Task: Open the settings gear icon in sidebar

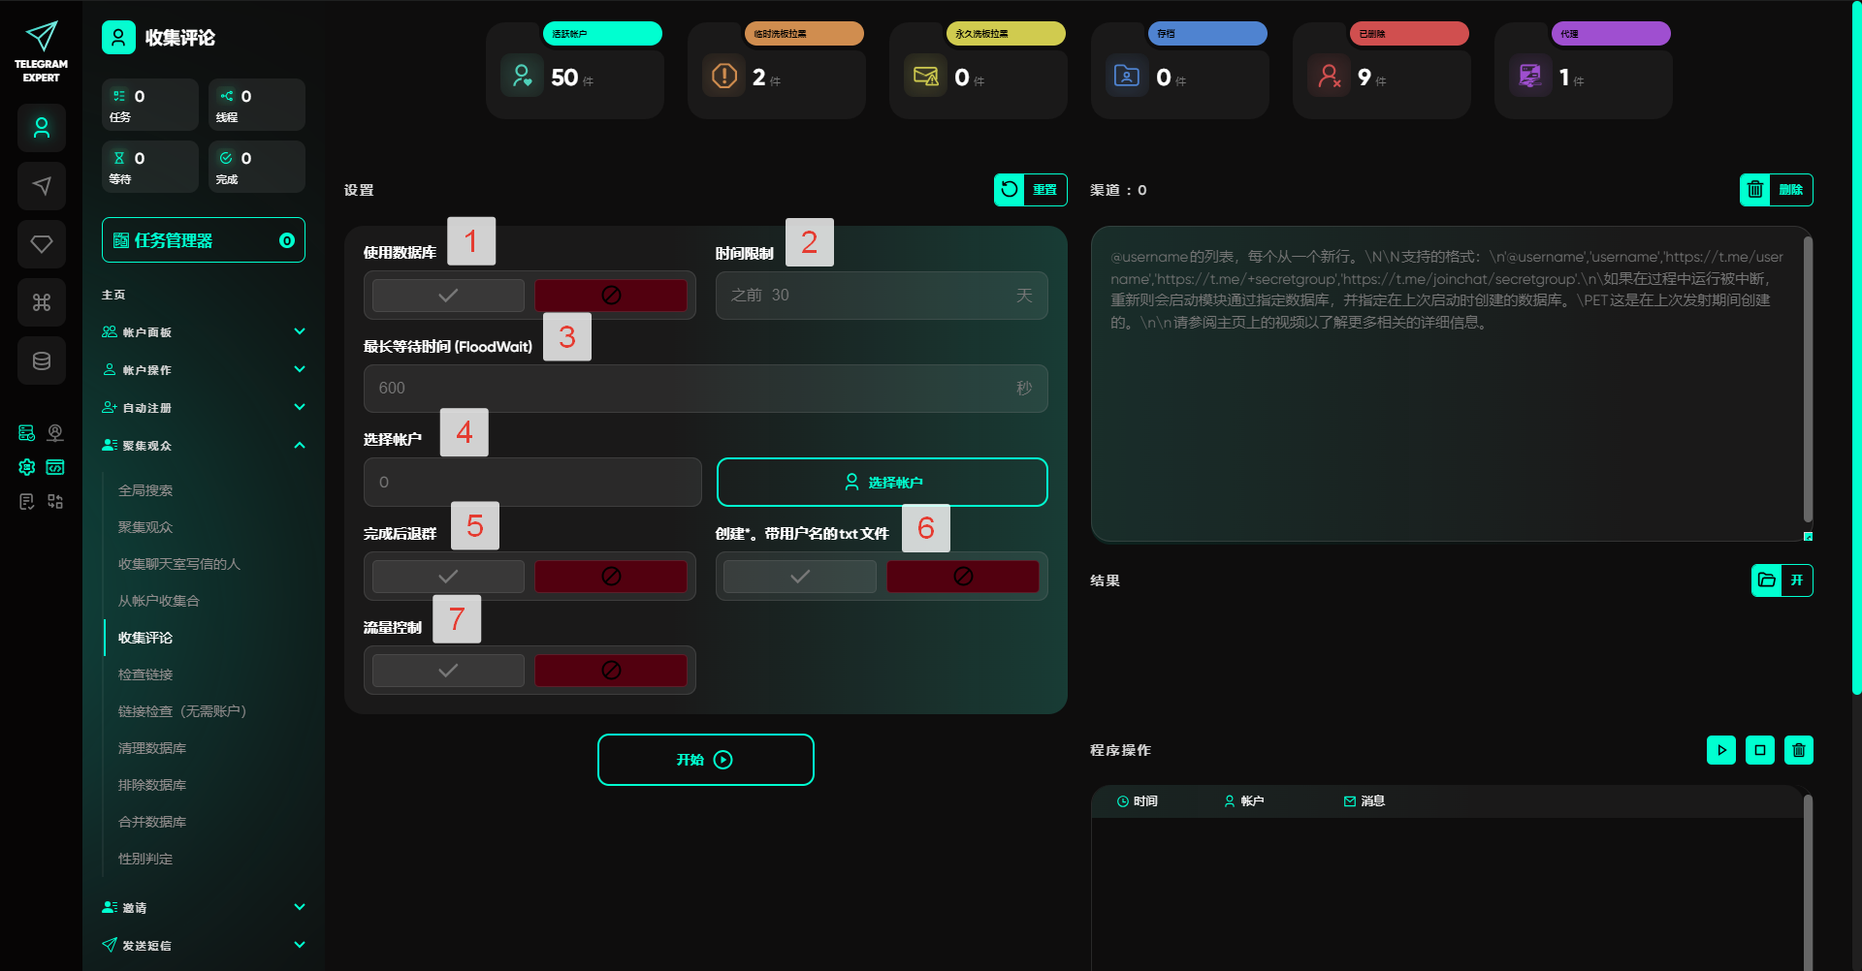Action: click(x=27, y=467)
